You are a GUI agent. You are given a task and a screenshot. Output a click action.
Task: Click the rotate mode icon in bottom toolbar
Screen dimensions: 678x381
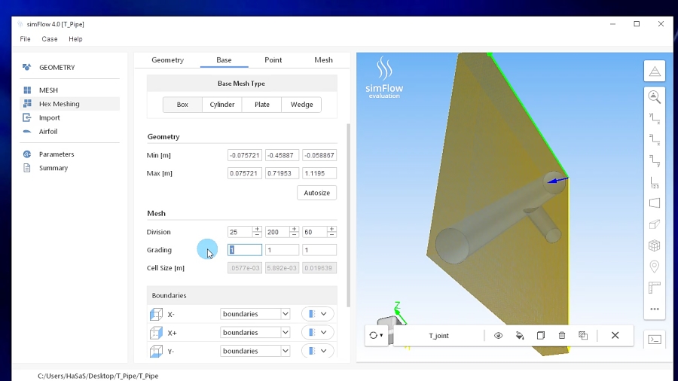click(x=376, y=336)
